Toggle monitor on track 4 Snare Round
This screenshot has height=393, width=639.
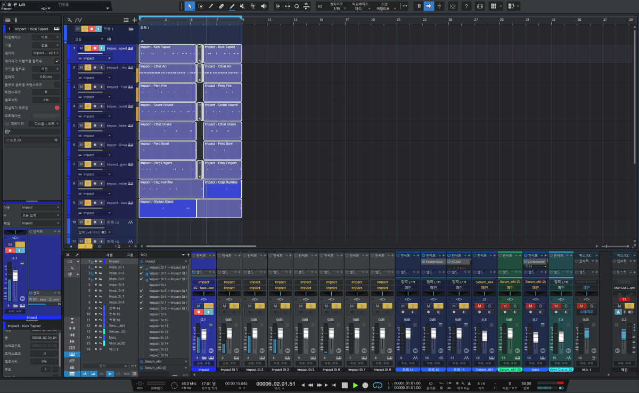102,106
